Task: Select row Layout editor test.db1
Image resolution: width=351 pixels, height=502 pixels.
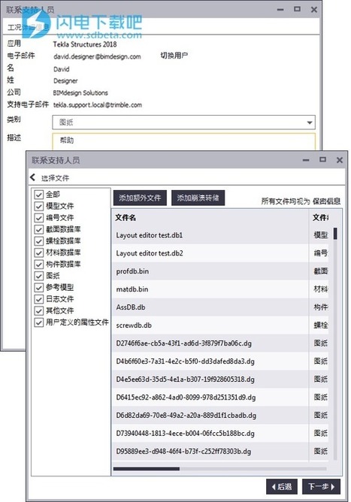Action: tap(219, 235)
